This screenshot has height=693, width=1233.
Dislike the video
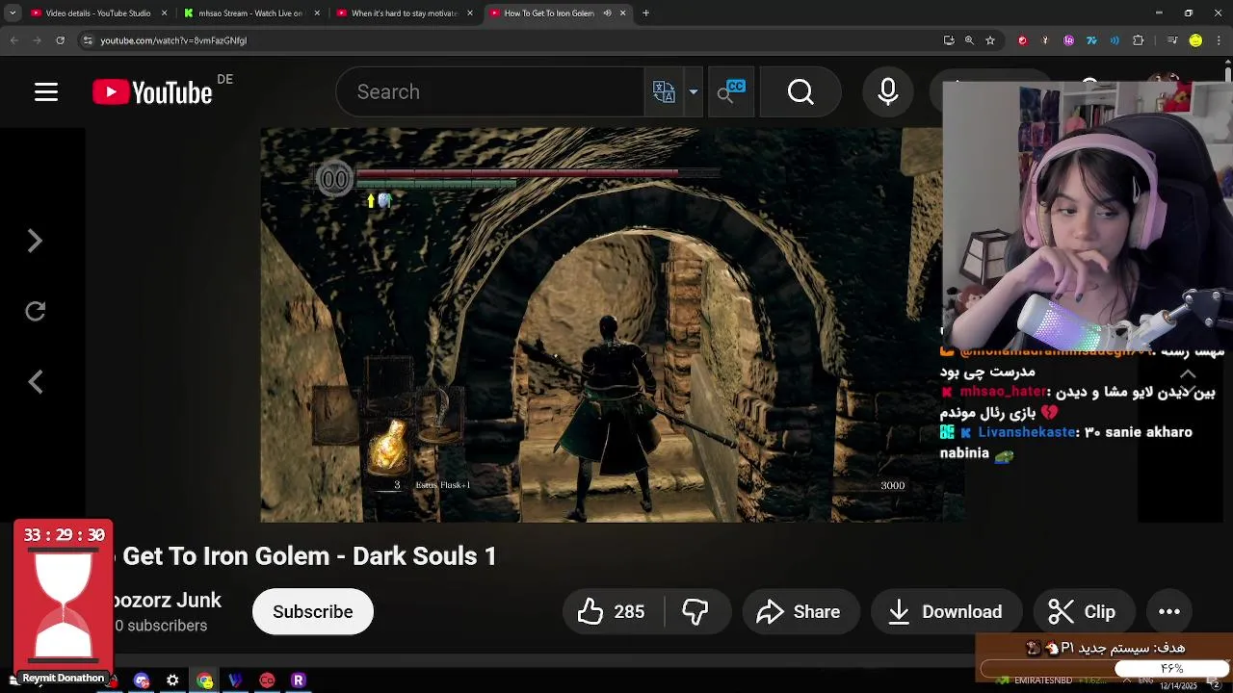(x=695, y=612)
